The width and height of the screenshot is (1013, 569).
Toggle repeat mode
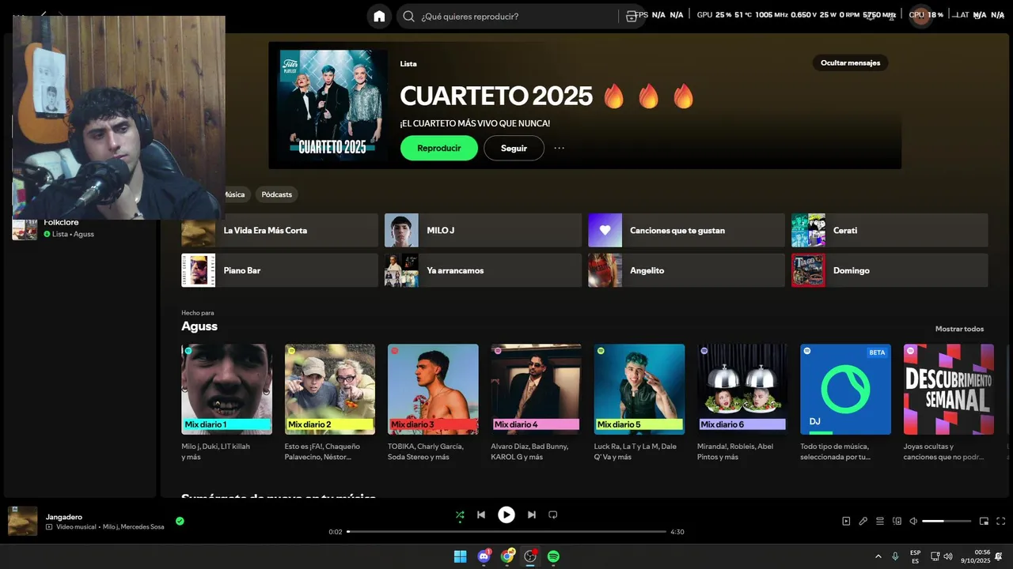(553, 514)
